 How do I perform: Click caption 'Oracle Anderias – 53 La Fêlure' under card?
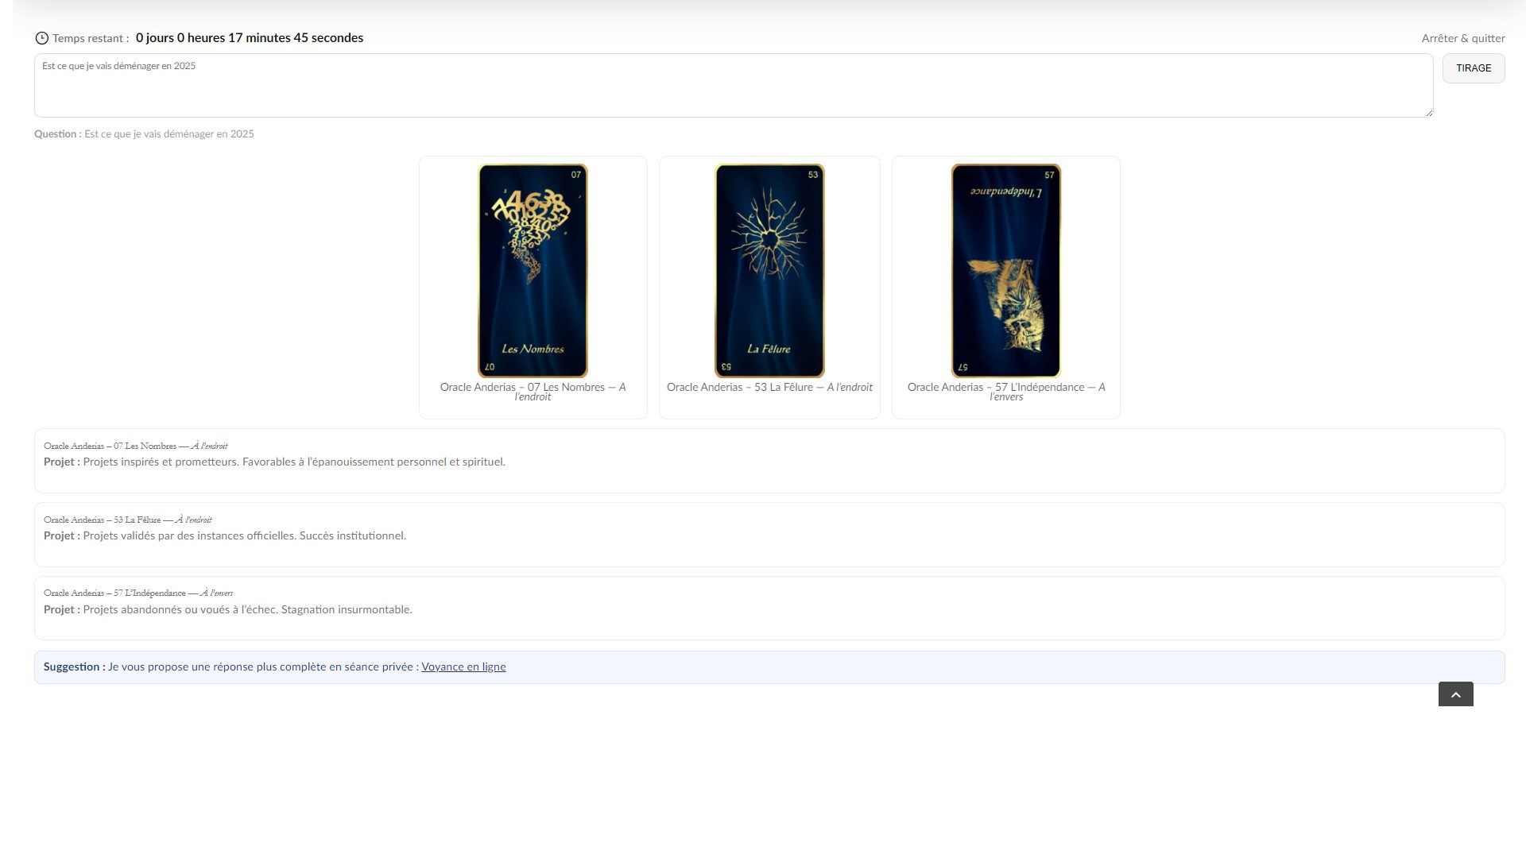pos(769,388)
